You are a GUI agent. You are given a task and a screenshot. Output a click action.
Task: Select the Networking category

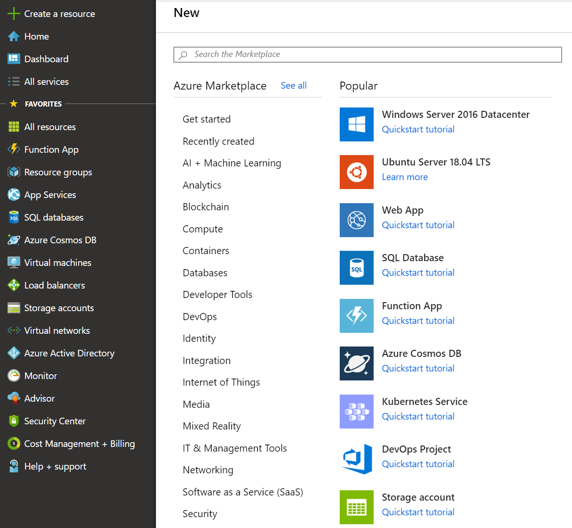[x=208, y=470]
